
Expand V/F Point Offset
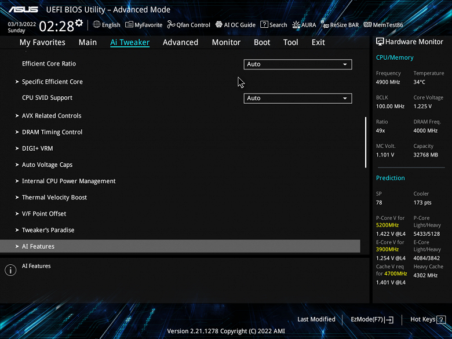[44, 214]
